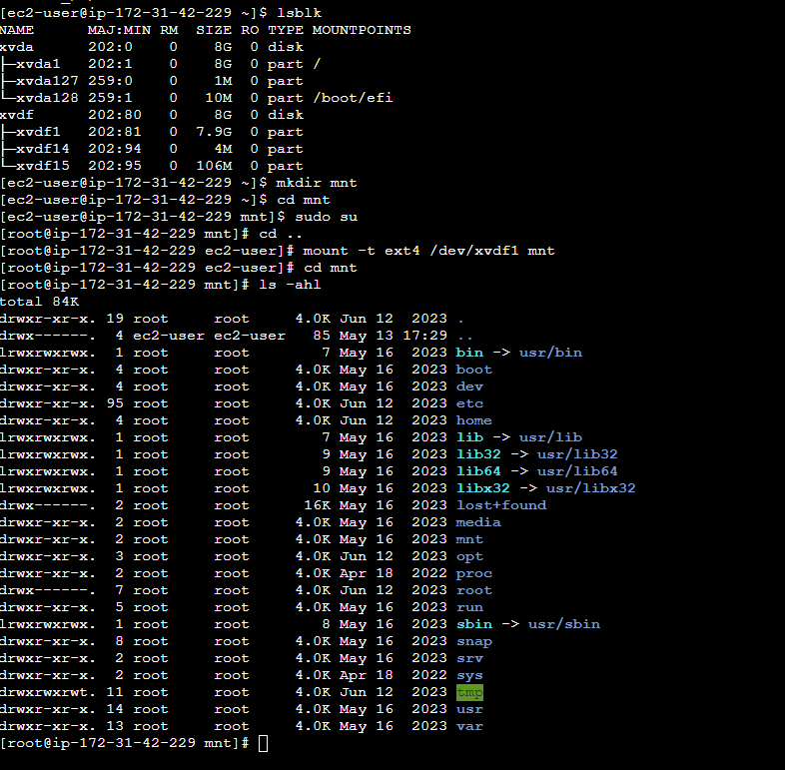This screenshot has height=770, width=785.
Task: Click the 'libx32' symlink name
Action: point(483,488)
